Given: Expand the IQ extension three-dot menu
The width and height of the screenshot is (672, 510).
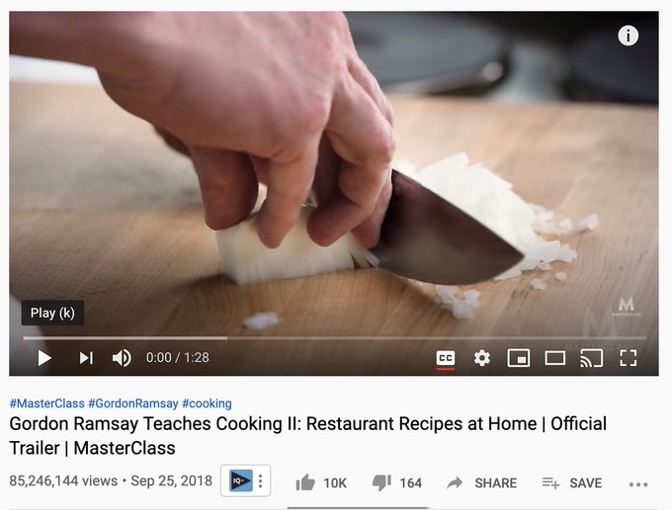Looking at the screenshot, I should [261, 481].
